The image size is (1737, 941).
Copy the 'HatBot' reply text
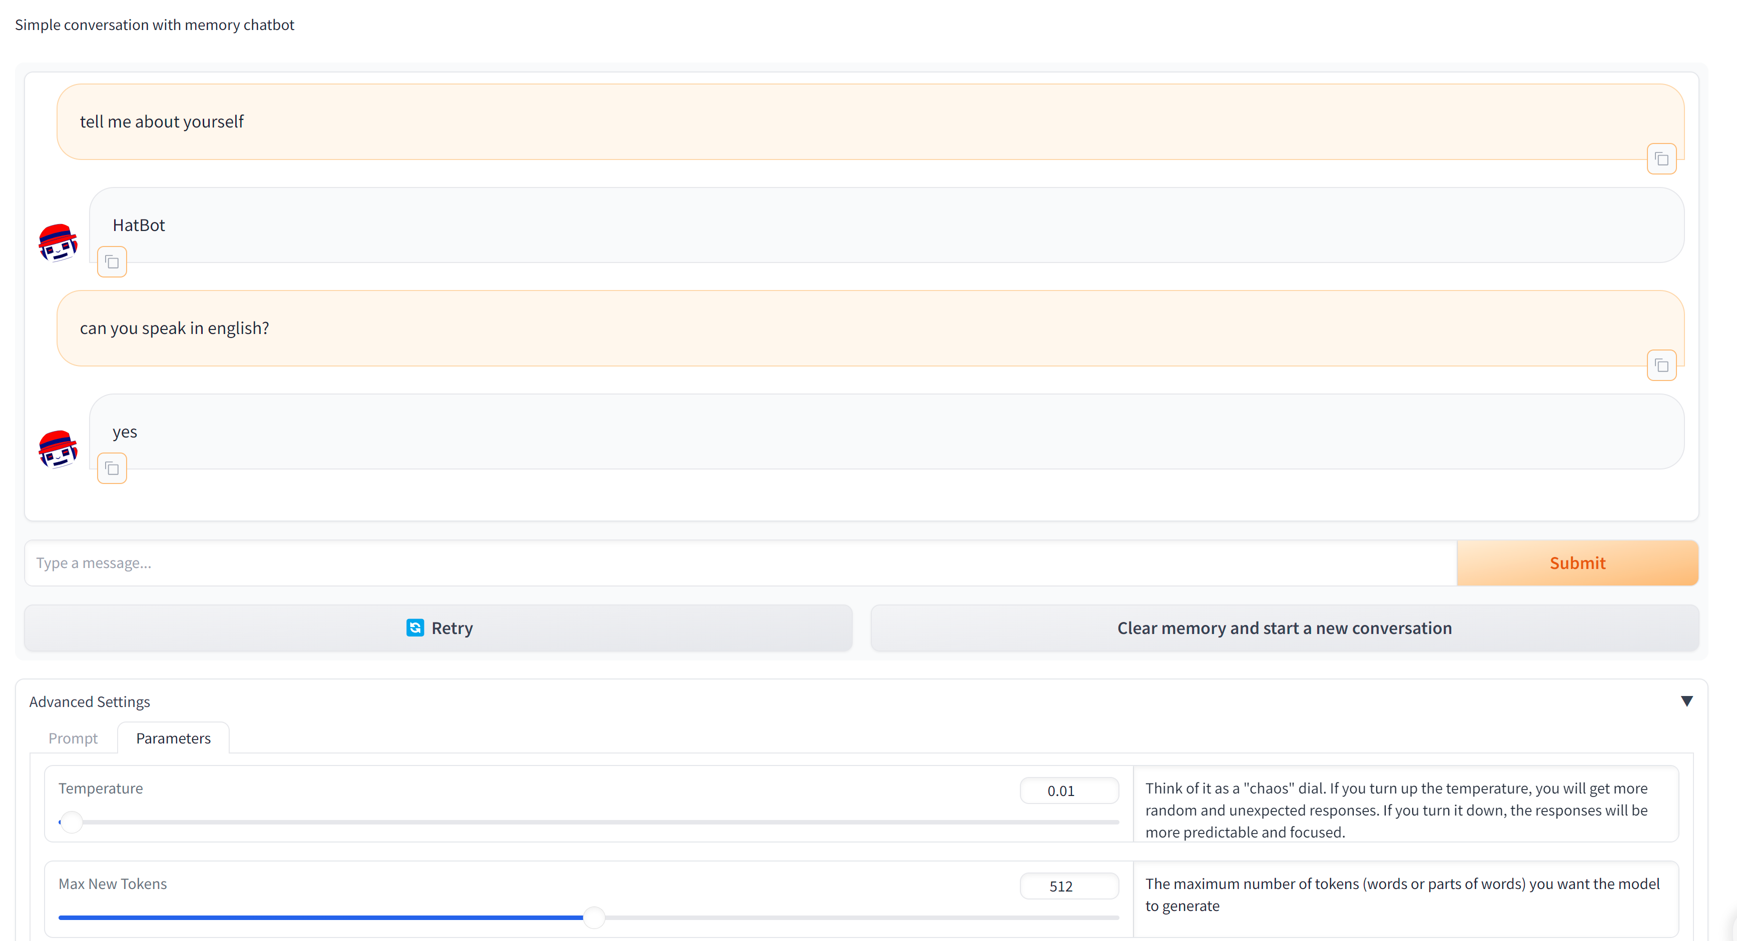point(112,262)
